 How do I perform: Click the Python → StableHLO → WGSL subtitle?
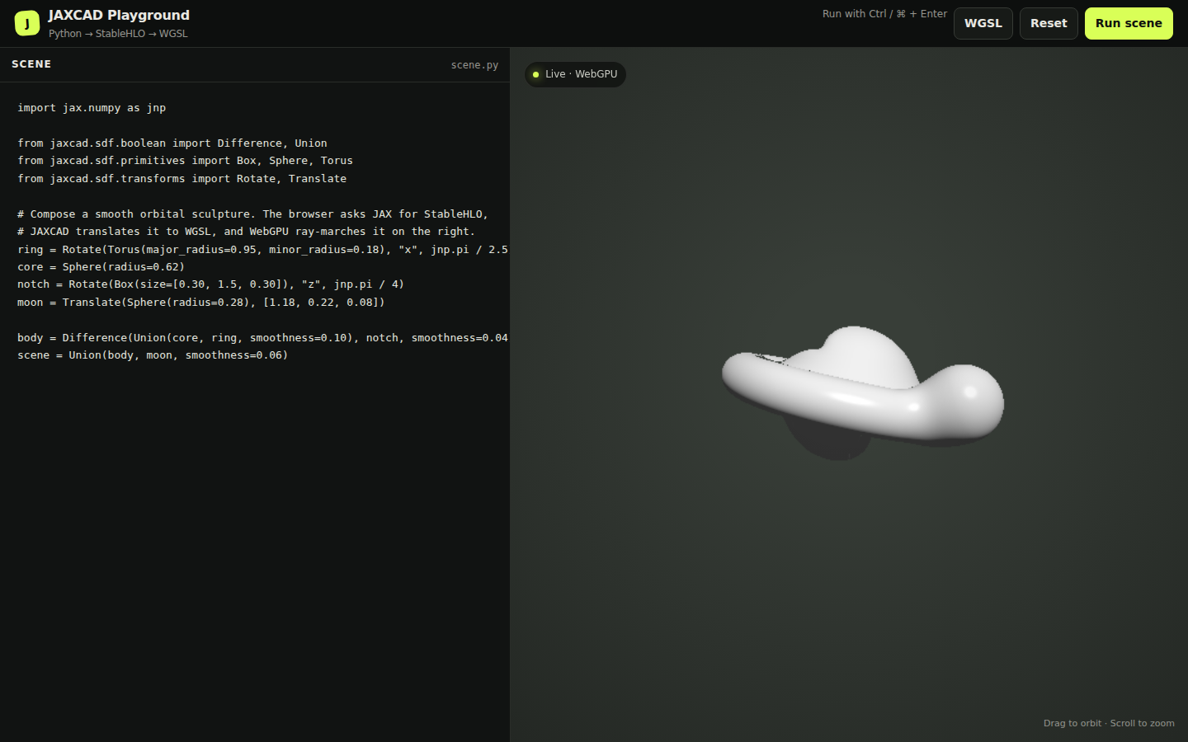(x=118, y=34)
